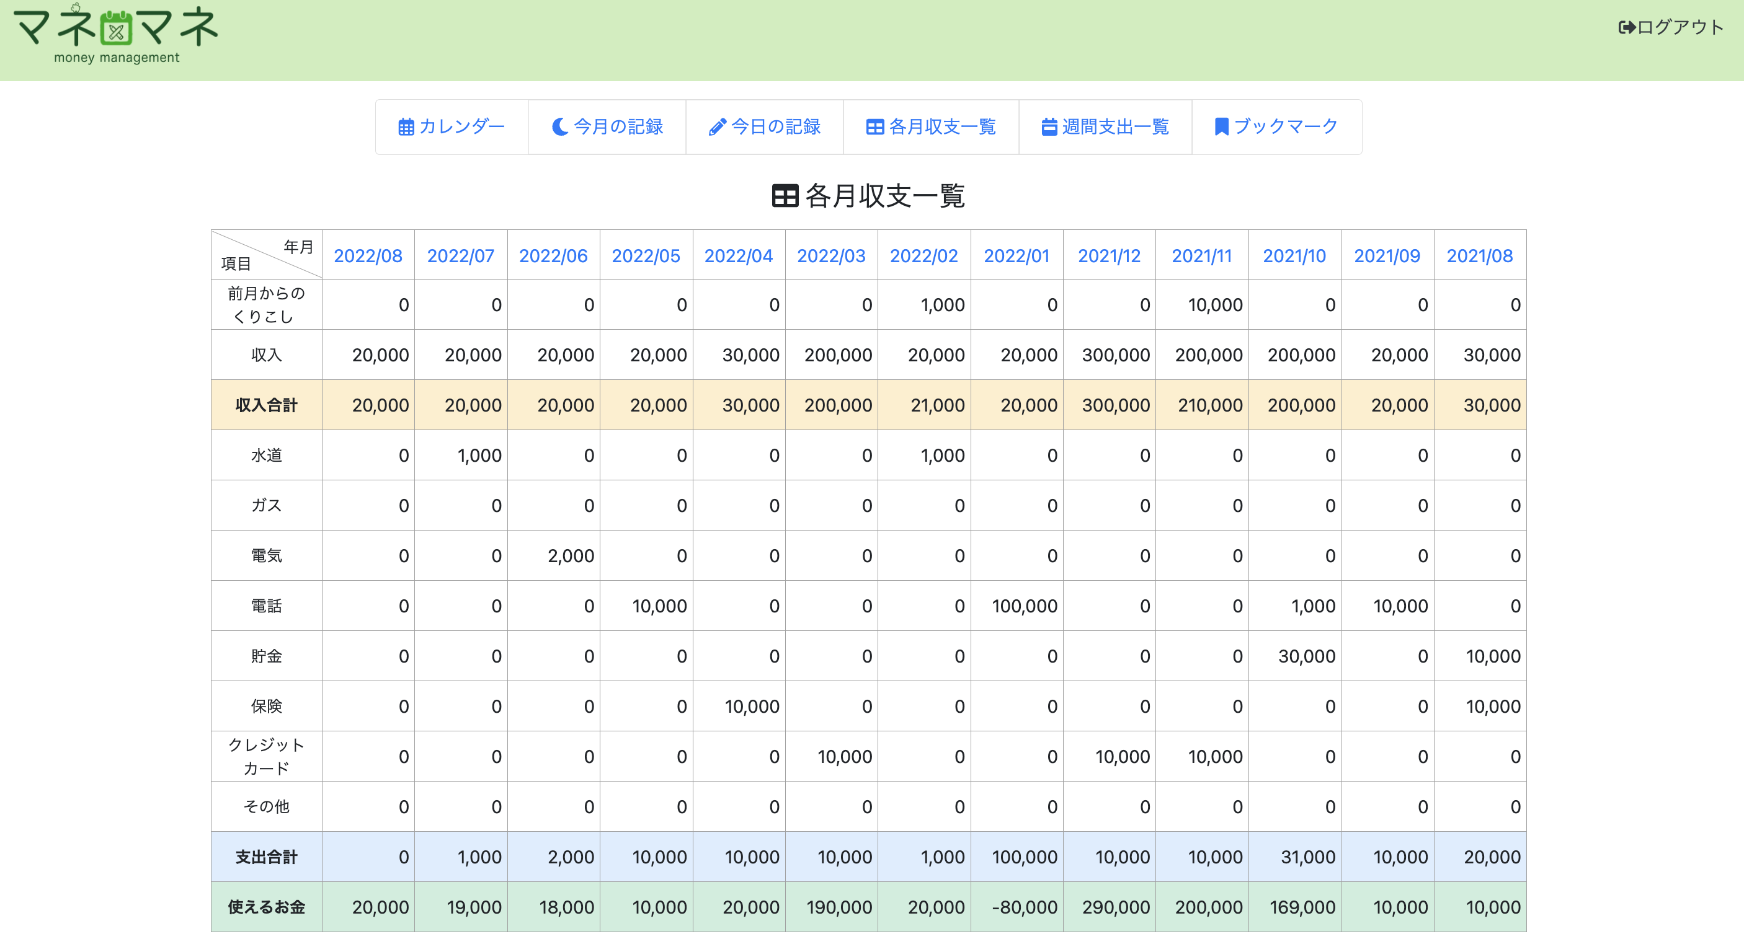Open the ブックマーク tab
This screenshot has width=1744, height=952.
[1277, 127]
